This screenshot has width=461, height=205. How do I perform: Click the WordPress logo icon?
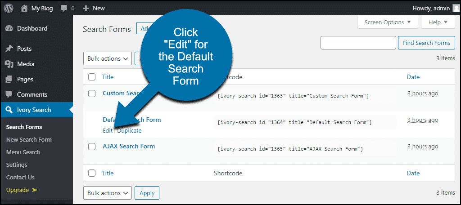pyautogui.click(x=9, y=8)
